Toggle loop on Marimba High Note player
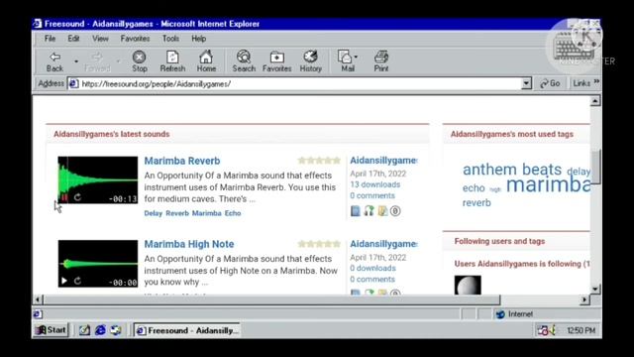Viewport: 634px width, 357px height. pos(77,281)
